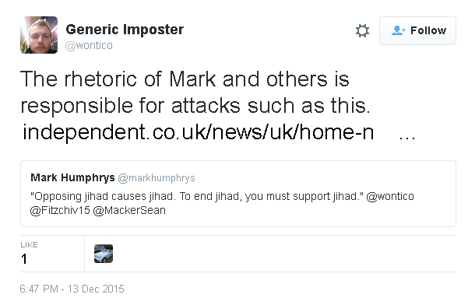Screen dimensions: 468x305
Task: Click the LIKE label
Action: pyautogui.click(x=29, y=245)
